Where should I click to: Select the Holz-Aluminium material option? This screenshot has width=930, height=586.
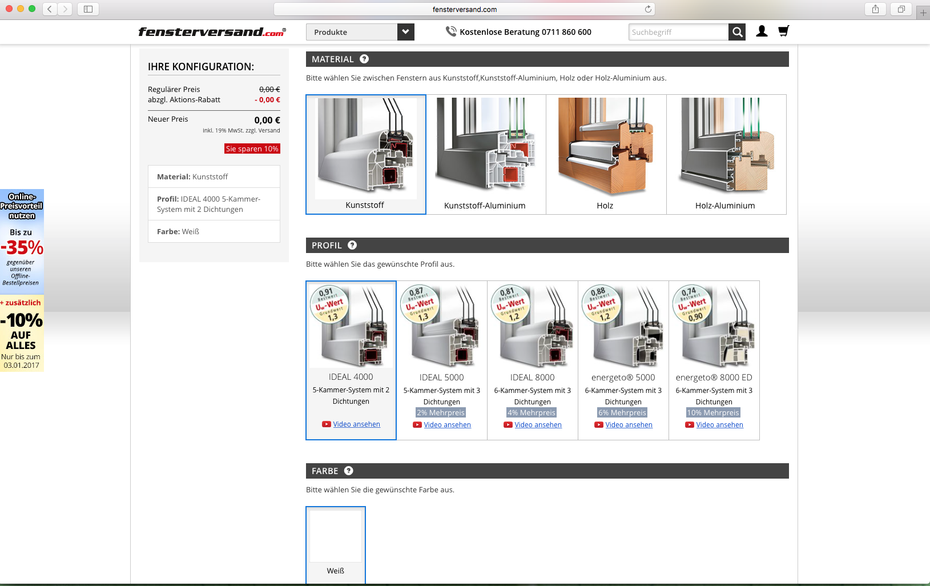pos(726,154)
